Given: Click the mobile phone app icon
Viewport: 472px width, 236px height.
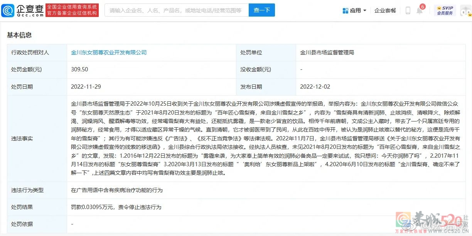Looking at the screenshot, I should 408,11.
